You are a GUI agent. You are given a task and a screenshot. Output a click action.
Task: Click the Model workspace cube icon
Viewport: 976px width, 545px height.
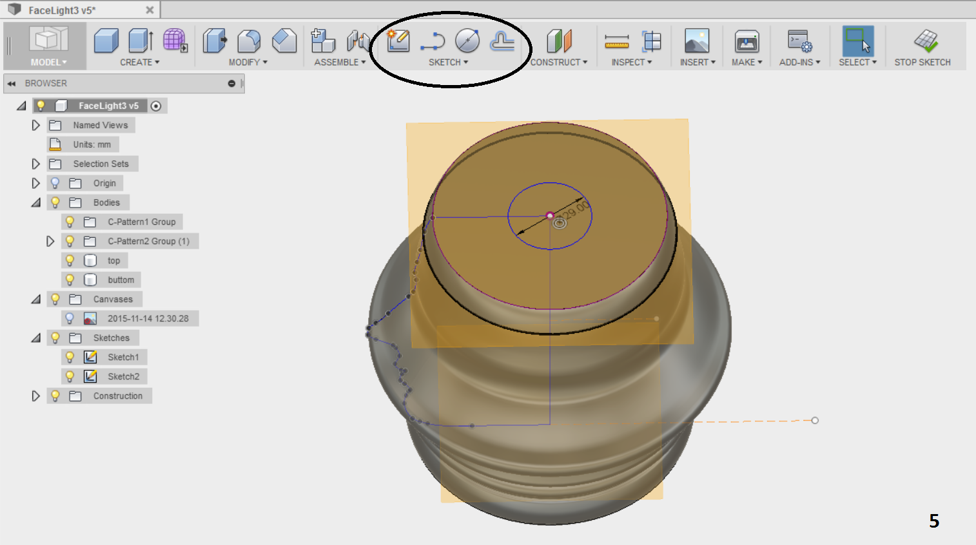point(48,39)
